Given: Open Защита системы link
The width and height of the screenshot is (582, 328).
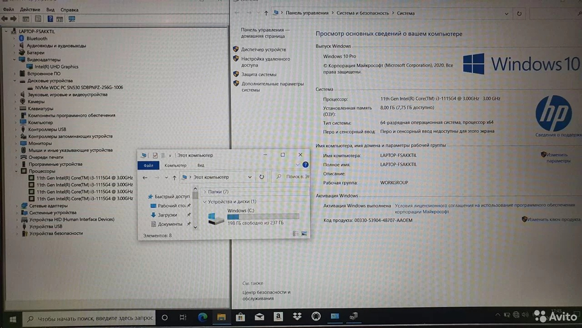Looking at the screenshot, I should pyautogui.click(x=259, y=75).
